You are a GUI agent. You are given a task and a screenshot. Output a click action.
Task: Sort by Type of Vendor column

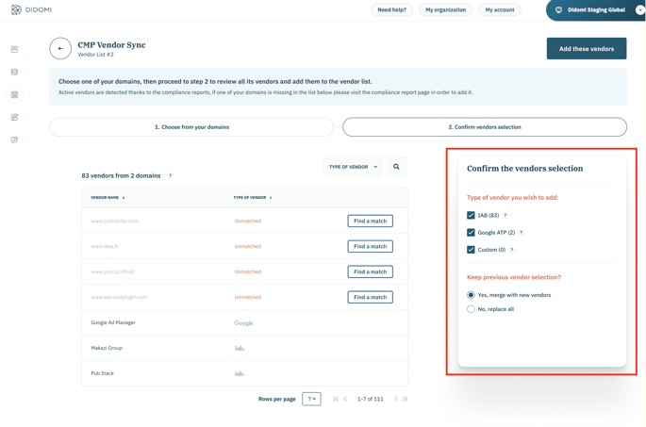[253, 198]
